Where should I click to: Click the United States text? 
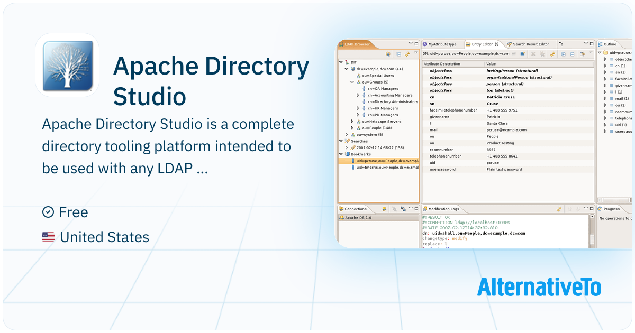click(x=105, y=237)
